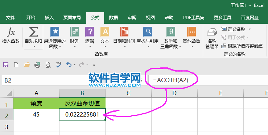Switch to the Page Layout (页面布局) tab
Image resolution: width=268 pixels, height=135 pixels.
pyautogui.click(x=72, y=18)
